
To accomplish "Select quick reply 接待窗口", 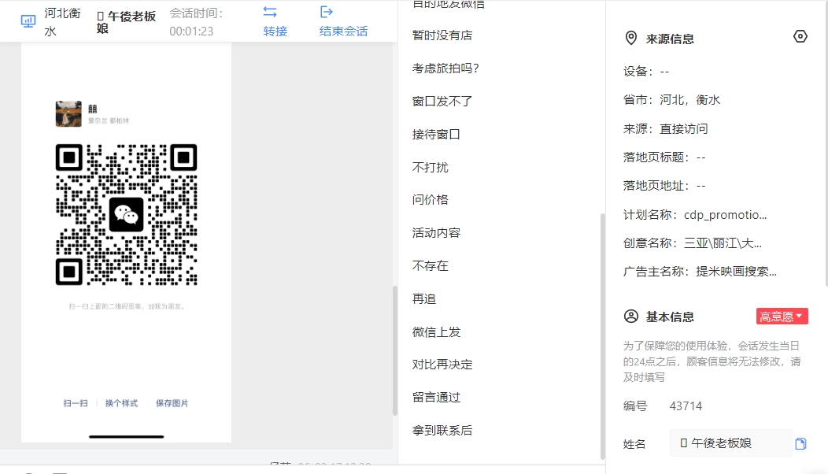I will pyautogui.click(x=436, y=134).
